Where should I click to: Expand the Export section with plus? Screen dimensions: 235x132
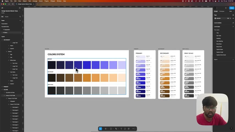[233, 59]
